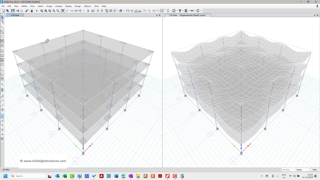Select the Draw Floor/Wall polygon tool
This screenshot has width=320, height=180.
coord(2,51)
